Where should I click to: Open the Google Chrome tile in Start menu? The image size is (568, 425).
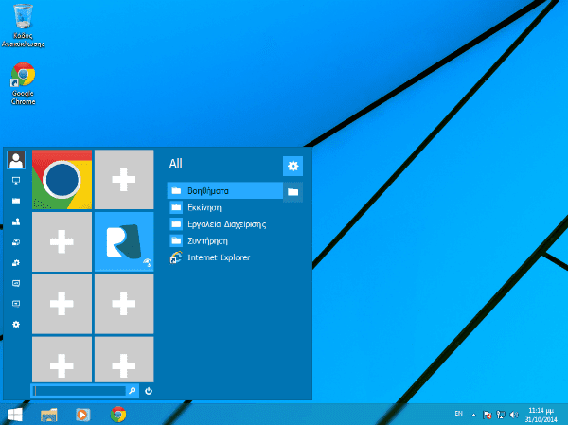click(x=62, y=179)
